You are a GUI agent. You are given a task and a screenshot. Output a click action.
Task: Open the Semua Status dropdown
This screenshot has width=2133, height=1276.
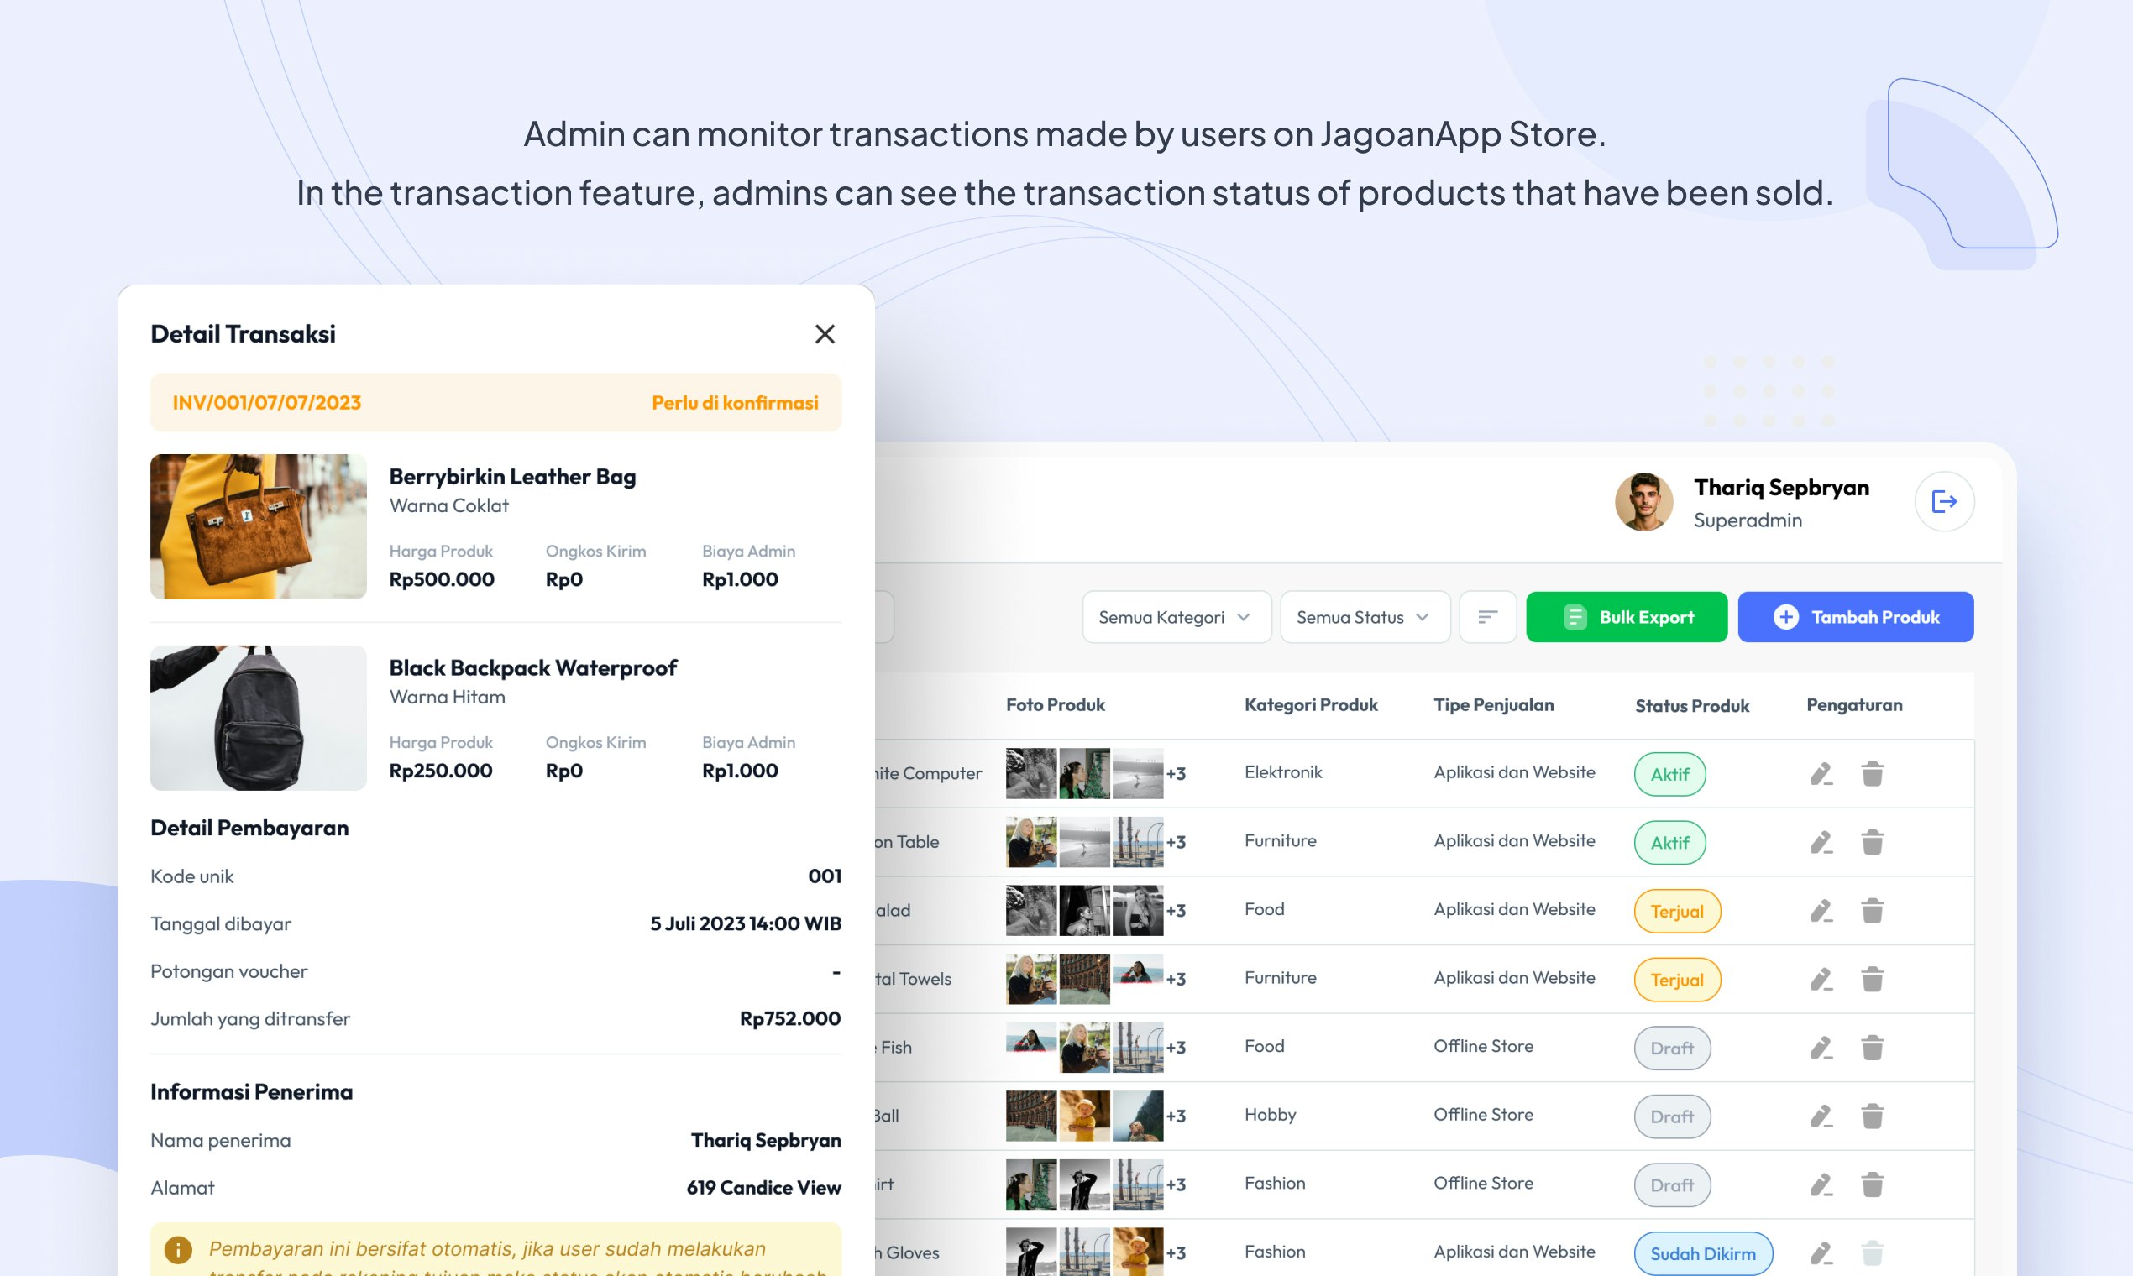pyautogui.click(x=1364, y=616)
